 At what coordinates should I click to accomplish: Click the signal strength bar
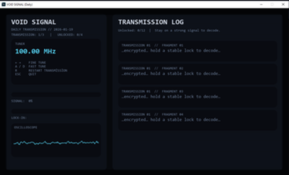click(x=56, y=94)
